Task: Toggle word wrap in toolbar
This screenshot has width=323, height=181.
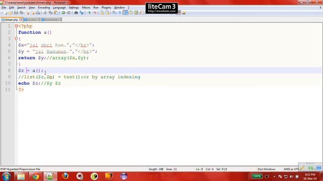Action: (115, 13)
